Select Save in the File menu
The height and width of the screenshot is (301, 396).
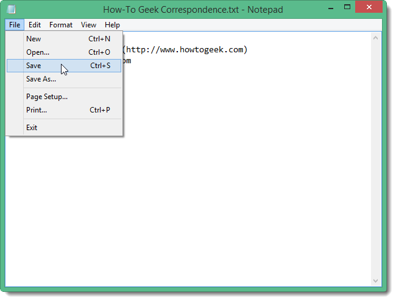64,66
